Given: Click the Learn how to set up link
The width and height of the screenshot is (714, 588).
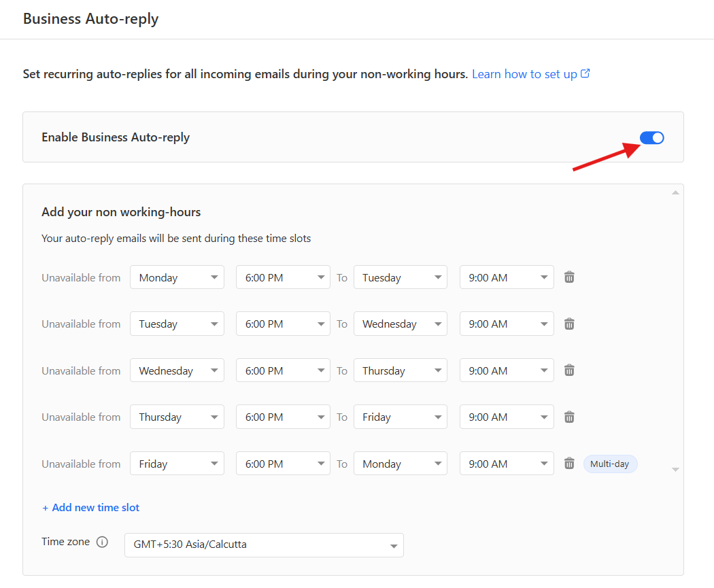Looking at the screenshot, I should tap(524, 73).
